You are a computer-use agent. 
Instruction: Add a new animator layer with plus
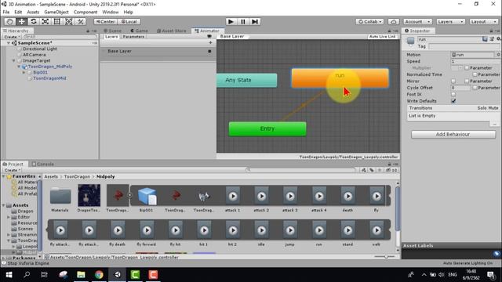pyautogui.click(x=210, y=42)
